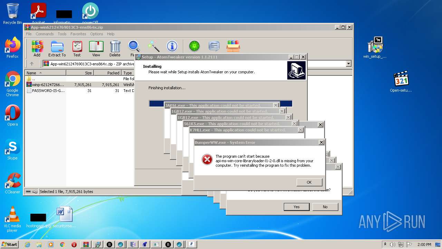The image size is (442, 249).
Task: Open Opera desktop shortcut
Action: coord(12,116)
